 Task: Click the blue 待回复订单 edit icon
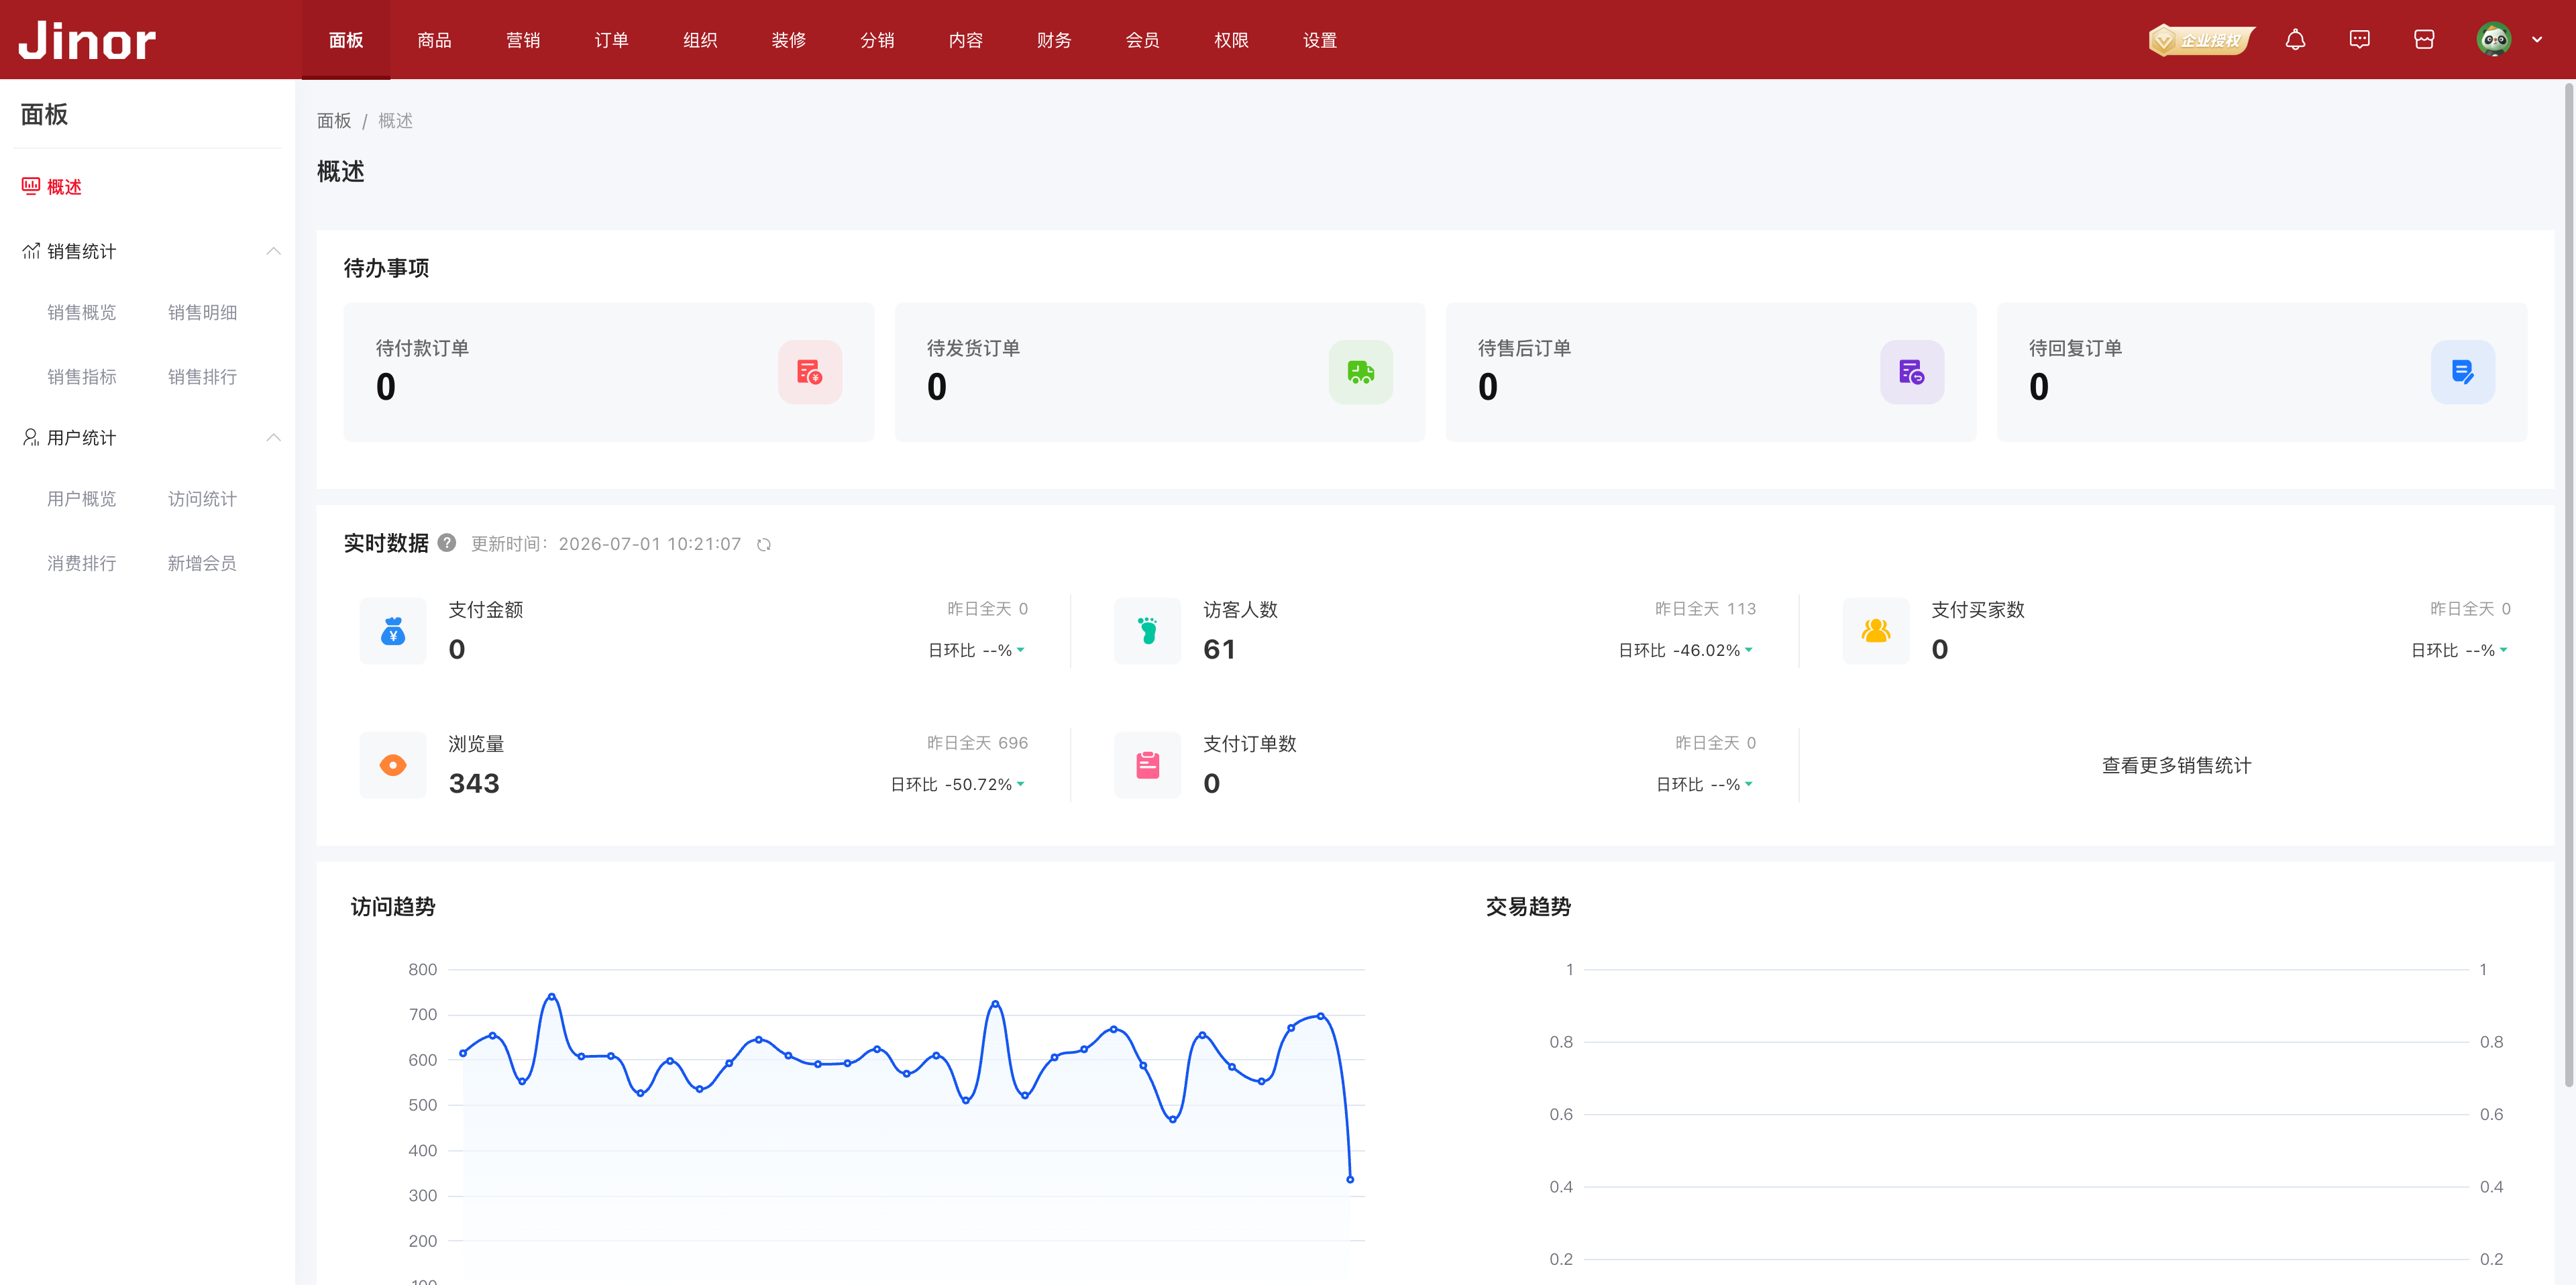point(2462,372)
